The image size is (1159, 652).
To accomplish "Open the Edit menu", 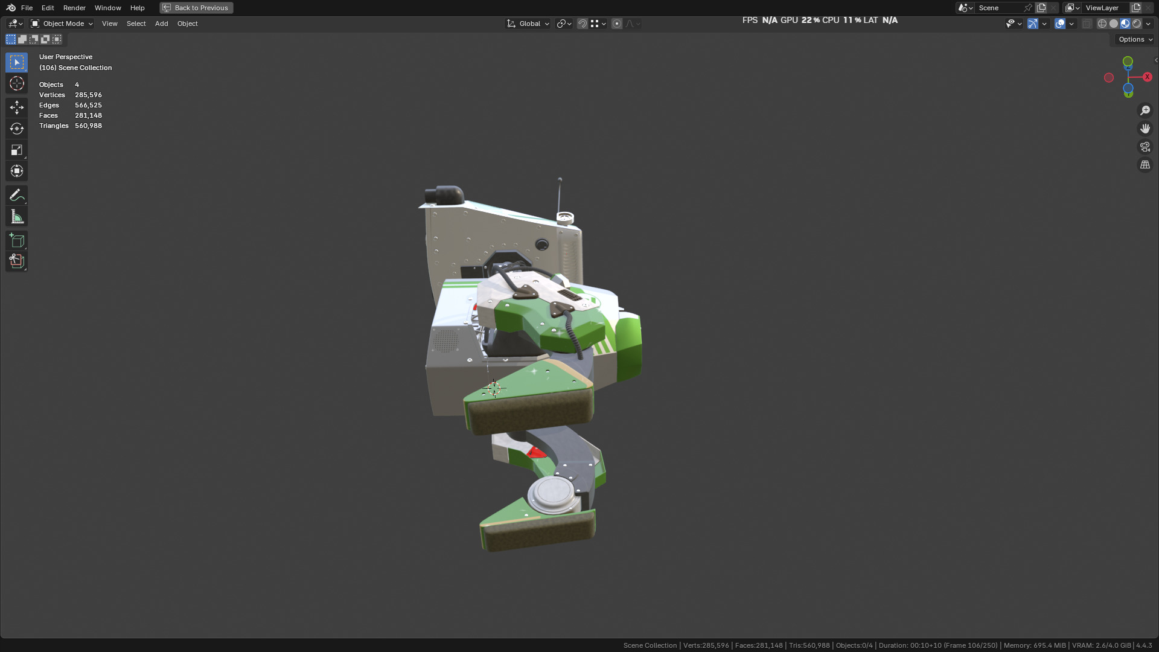I will point(48,8).
